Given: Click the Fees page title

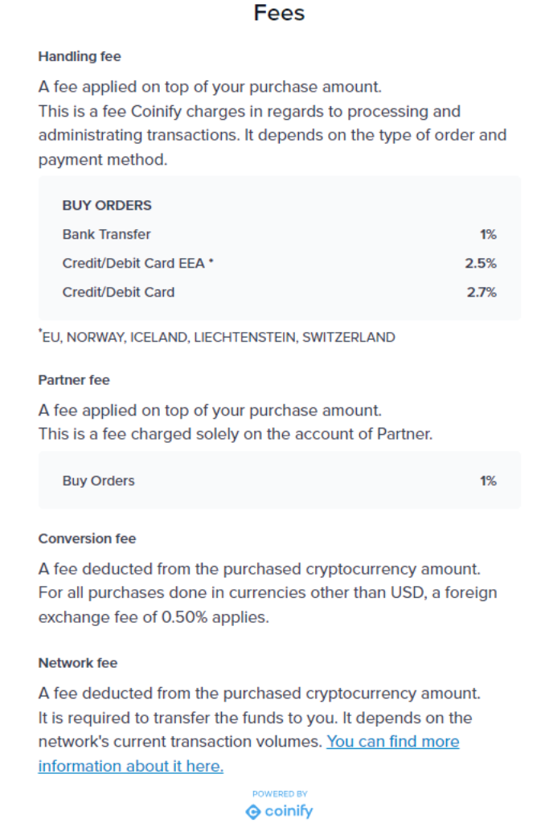Looking at the screenshot, I should (x=279, y=13).
